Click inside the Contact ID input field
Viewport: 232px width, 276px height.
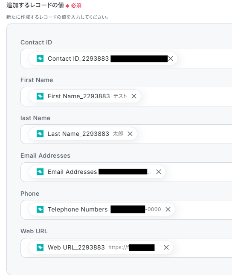click(x=204, y=59)
